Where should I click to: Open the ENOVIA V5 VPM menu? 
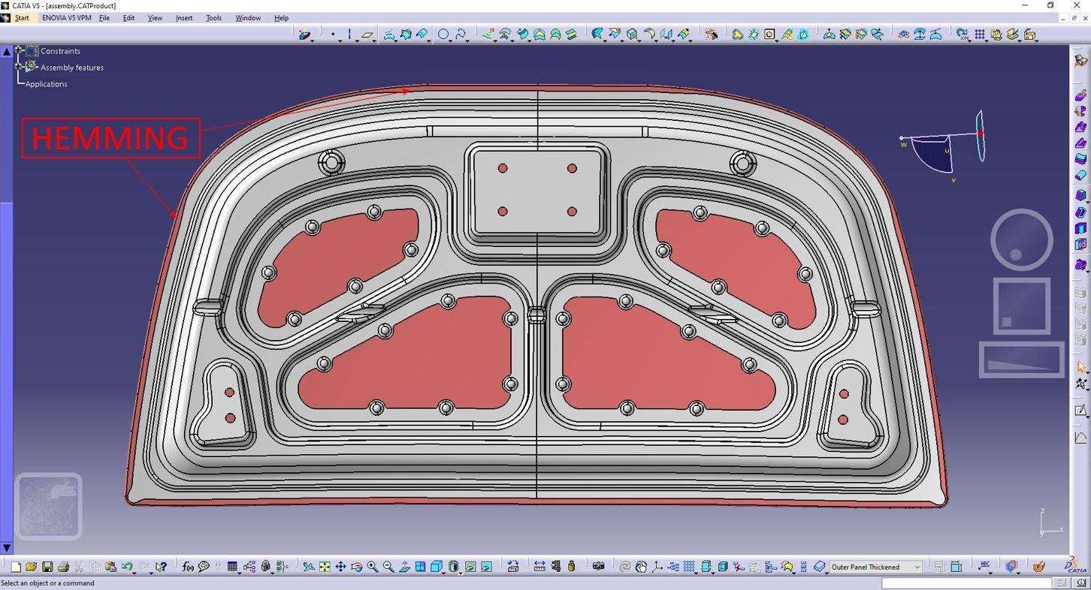(x=66, y=18)
